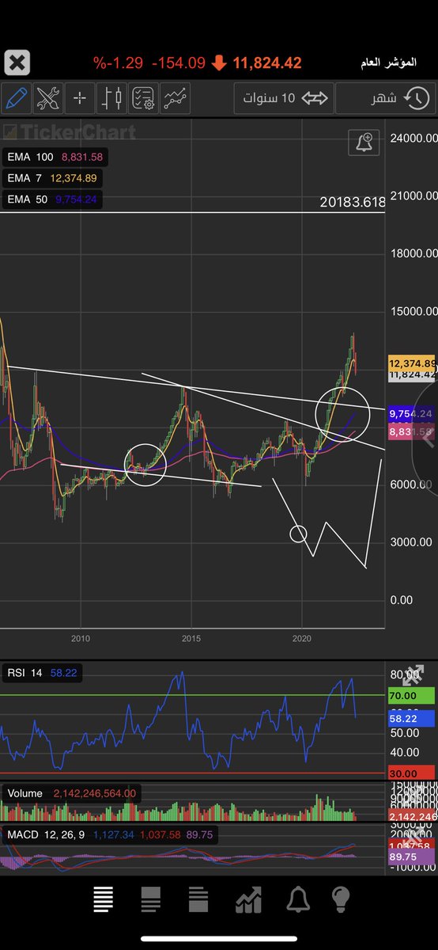Click the 3000.00 price axis label

(412, 542)
